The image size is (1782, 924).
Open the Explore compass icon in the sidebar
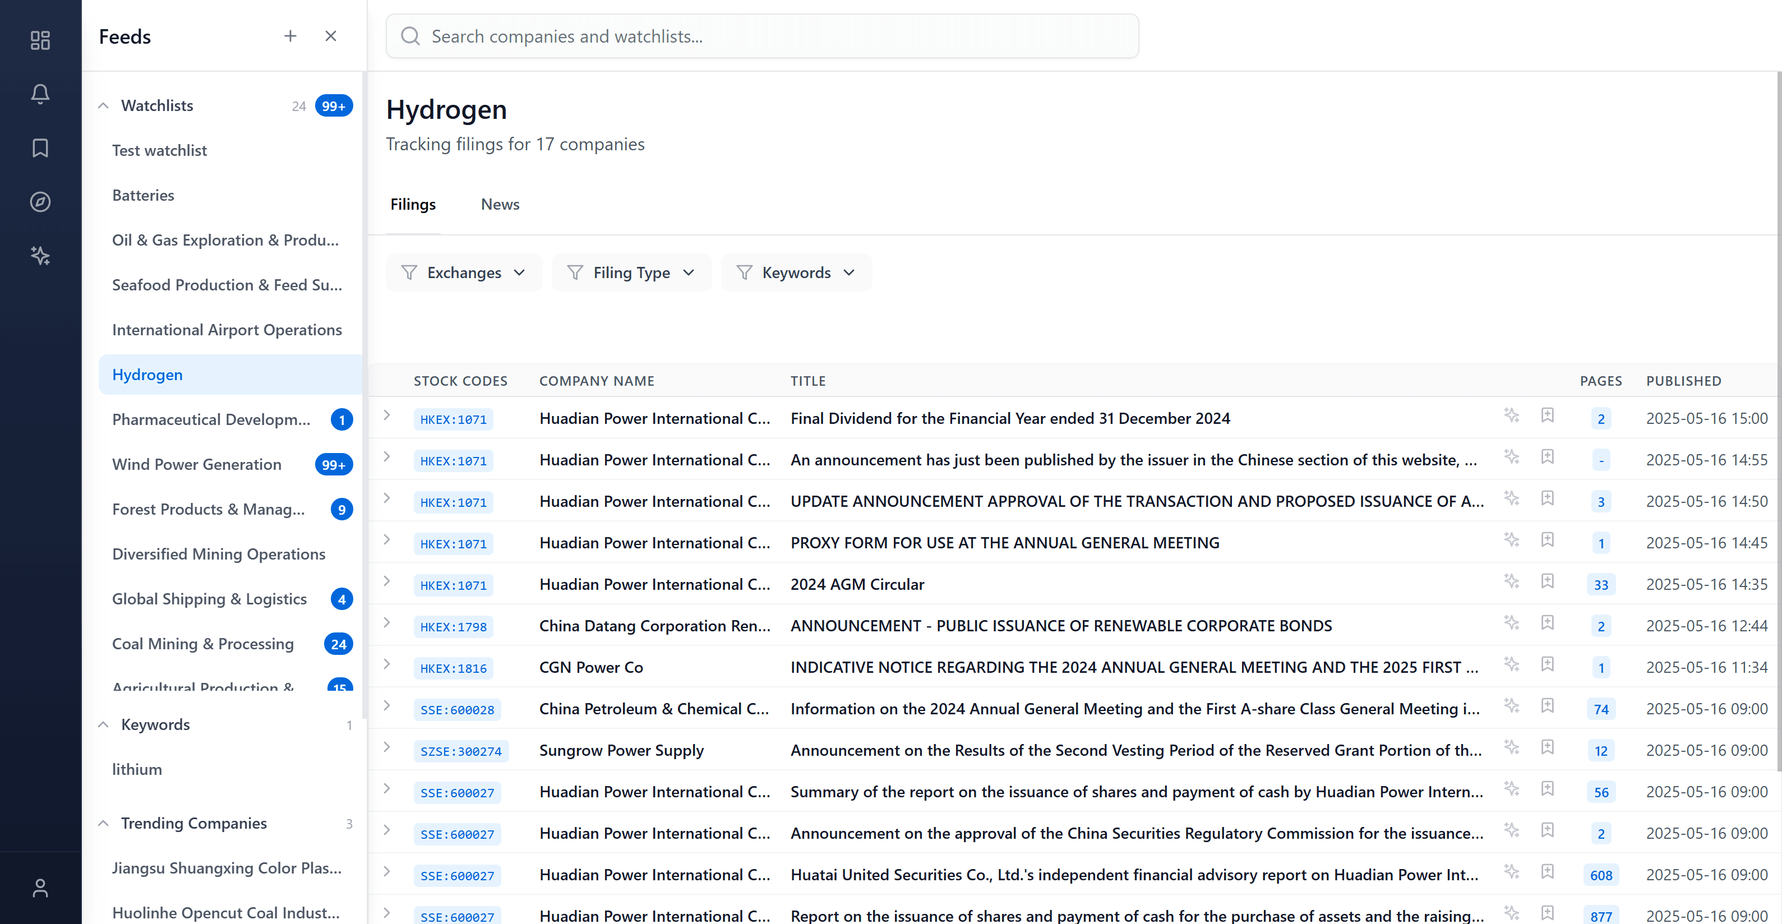point(40,201)
